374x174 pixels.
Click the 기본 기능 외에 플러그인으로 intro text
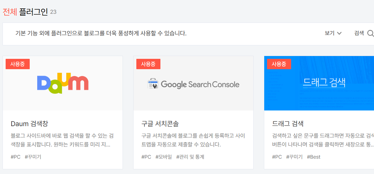(x=101, y=33)
